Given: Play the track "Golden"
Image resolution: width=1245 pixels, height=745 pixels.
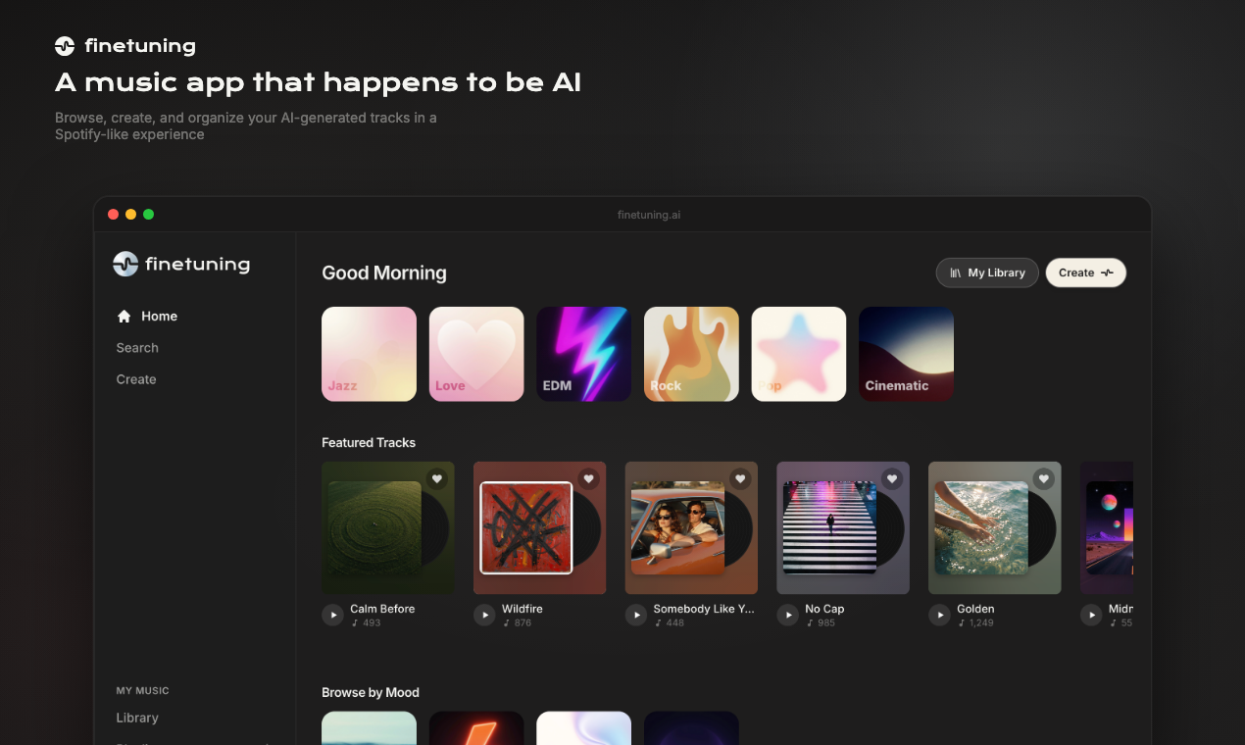Looking at the screenshot, I should [939, 615].
